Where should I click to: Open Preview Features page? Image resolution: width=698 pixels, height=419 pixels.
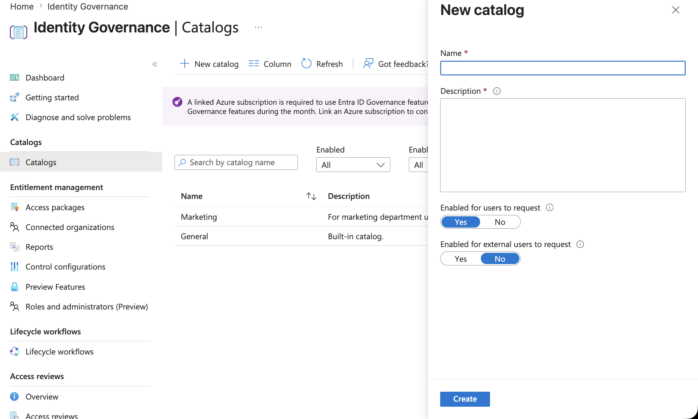pos(55,287)
